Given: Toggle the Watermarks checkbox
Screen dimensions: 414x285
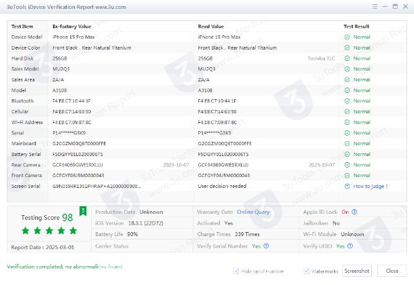Looking at the screenshot, I should click(x=306, y=271).
